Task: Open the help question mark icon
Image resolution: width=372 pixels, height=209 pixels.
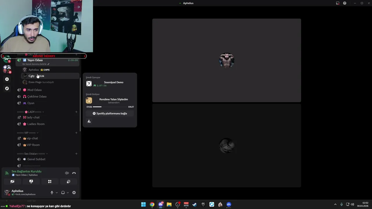Action: tap(345, 3)
